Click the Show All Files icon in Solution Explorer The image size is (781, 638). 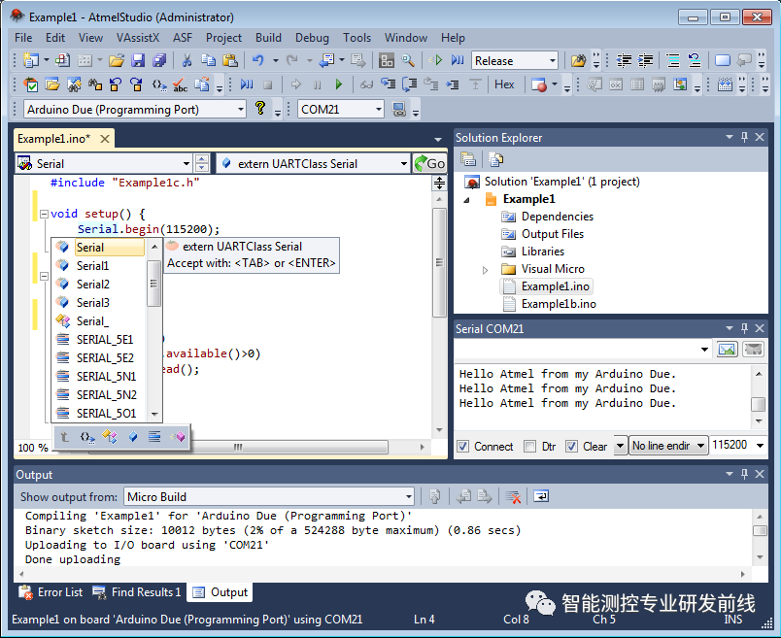pos(496,159)
